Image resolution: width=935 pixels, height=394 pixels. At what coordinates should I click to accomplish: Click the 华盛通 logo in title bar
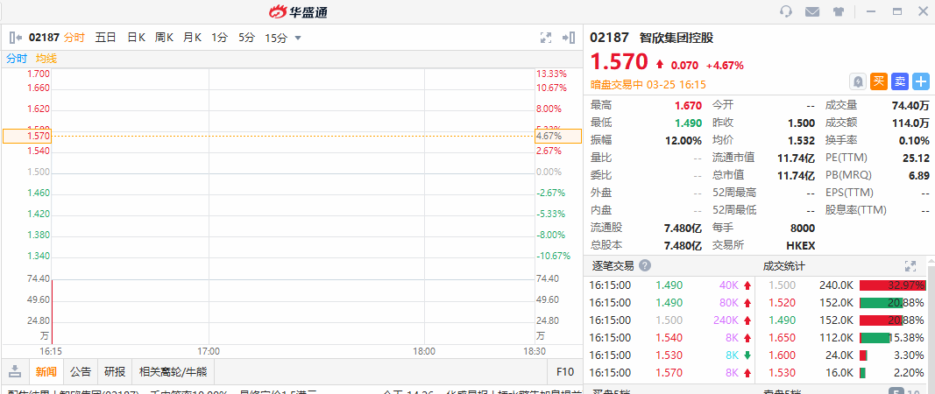(298, 11)
